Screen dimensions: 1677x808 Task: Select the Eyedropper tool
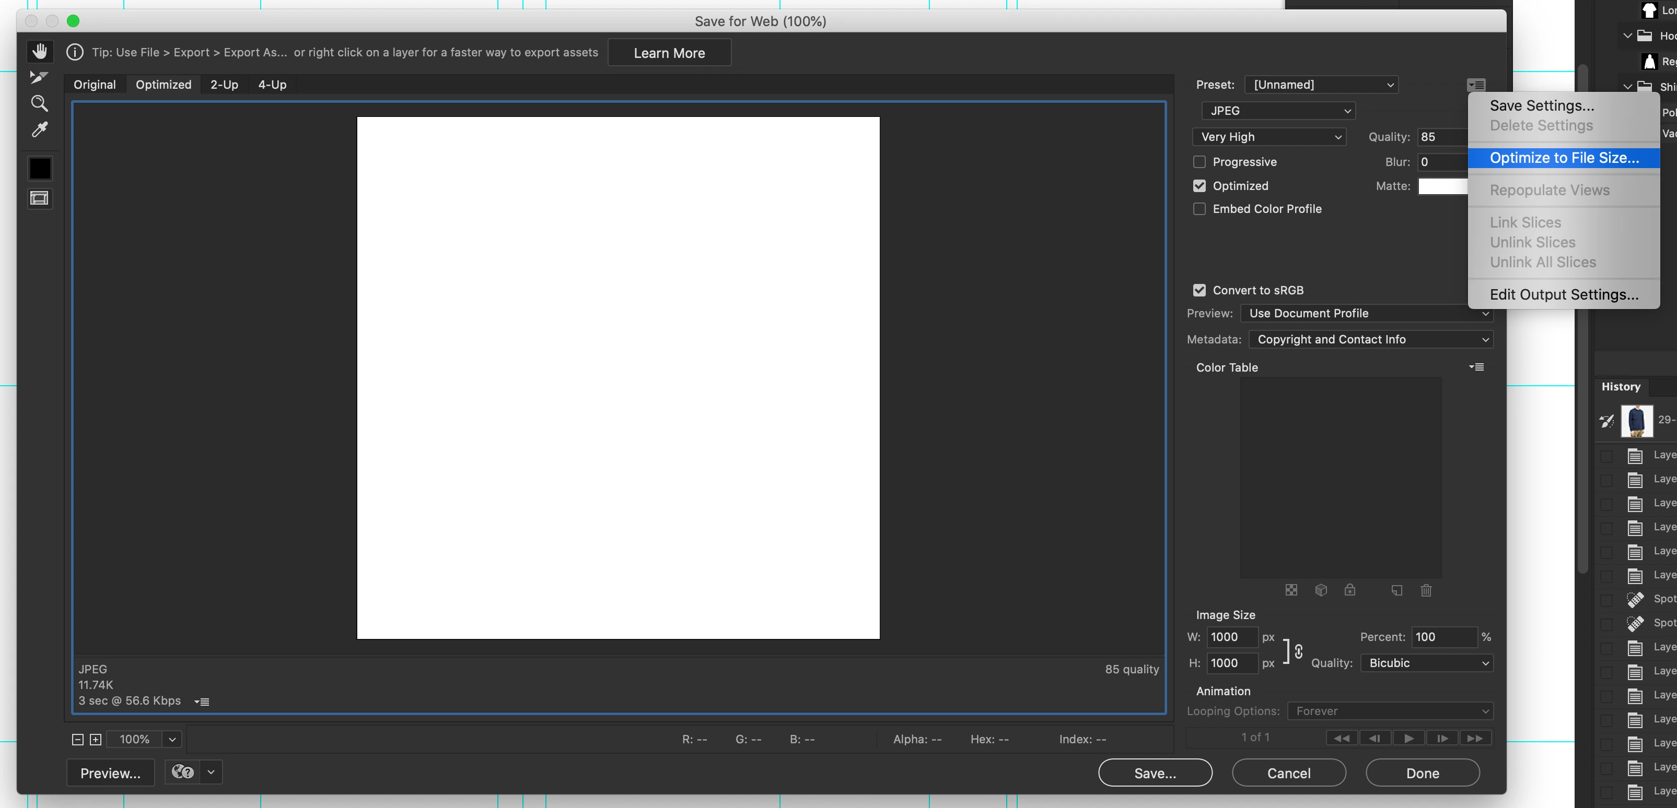[39, 130]
